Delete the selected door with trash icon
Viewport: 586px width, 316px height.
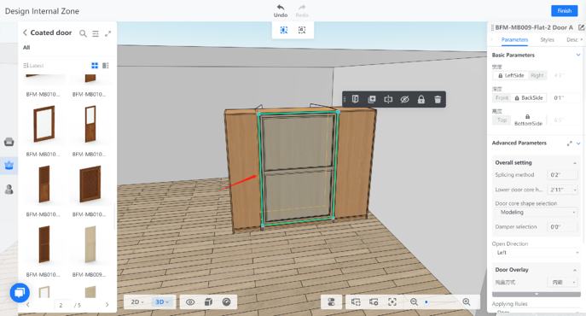point(438,99)
